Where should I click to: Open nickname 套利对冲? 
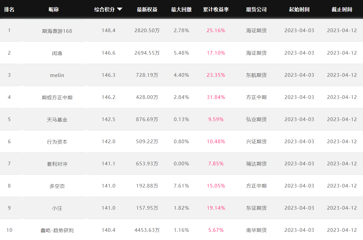pyautogui.click(x=57, y=164)
